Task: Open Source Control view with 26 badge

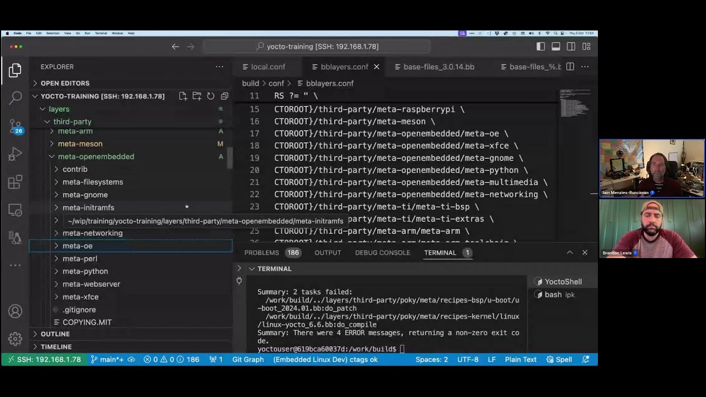Action: (15, 127)
